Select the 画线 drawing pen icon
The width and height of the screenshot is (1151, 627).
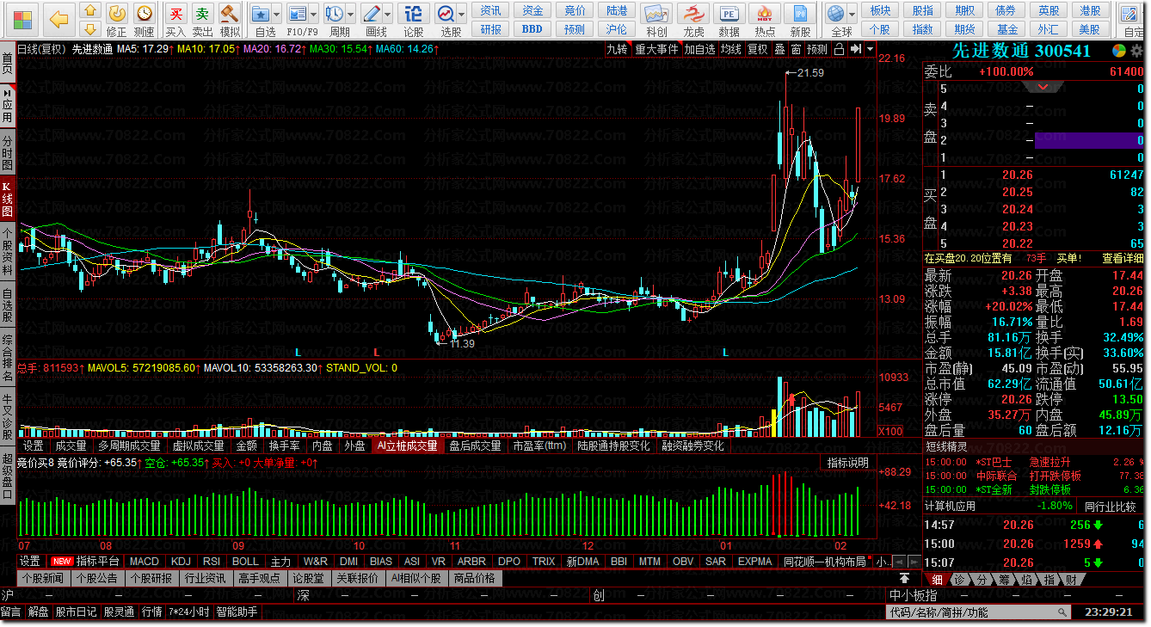[372, 13]
